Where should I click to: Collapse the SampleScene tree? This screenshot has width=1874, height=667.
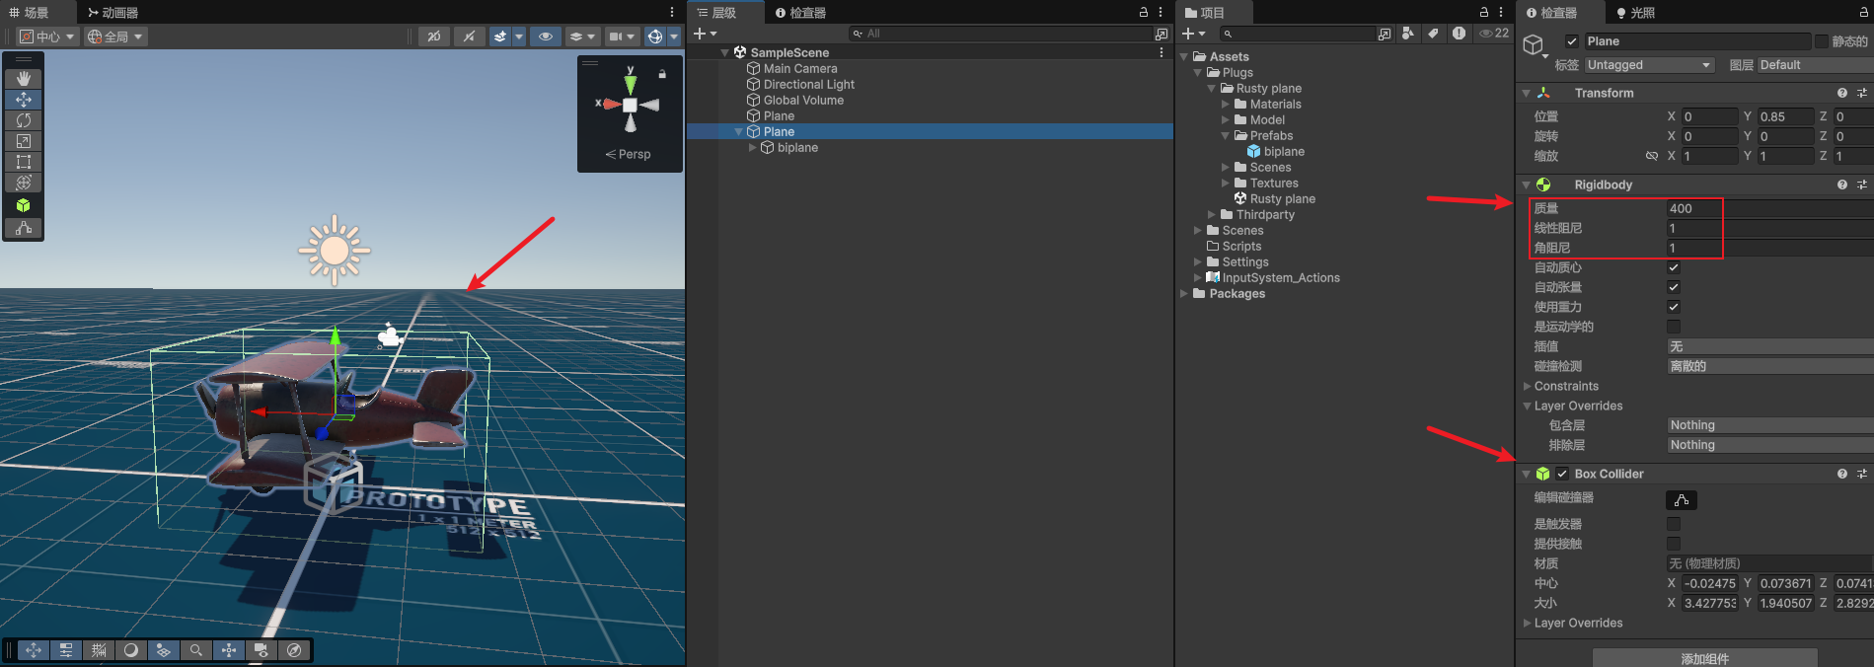[x=725, y=52]
